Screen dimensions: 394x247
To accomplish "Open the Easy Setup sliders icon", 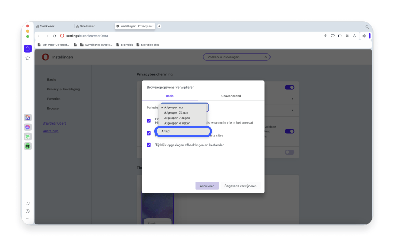I will pos(347,36).
